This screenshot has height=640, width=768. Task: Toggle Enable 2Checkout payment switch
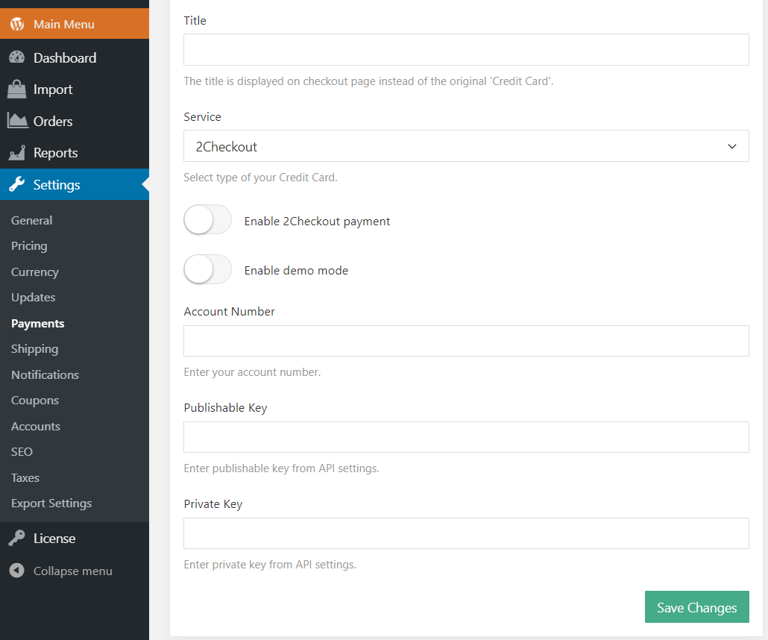click(x=207, y=219)
